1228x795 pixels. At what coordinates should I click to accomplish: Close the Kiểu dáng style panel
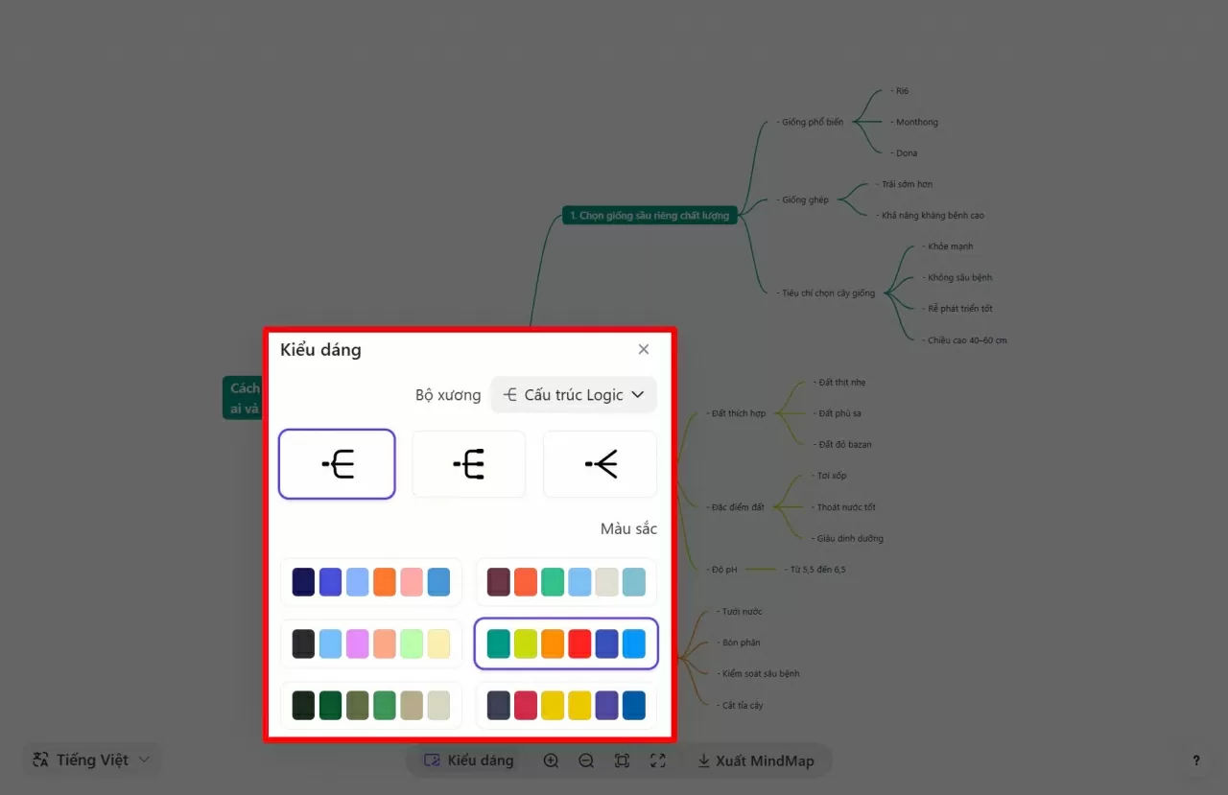[x=644, y=349]
